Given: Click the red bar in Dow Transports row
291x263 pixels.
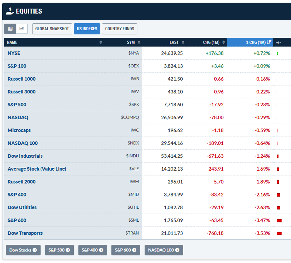Looking at the screenshot, I should point(279,233).
